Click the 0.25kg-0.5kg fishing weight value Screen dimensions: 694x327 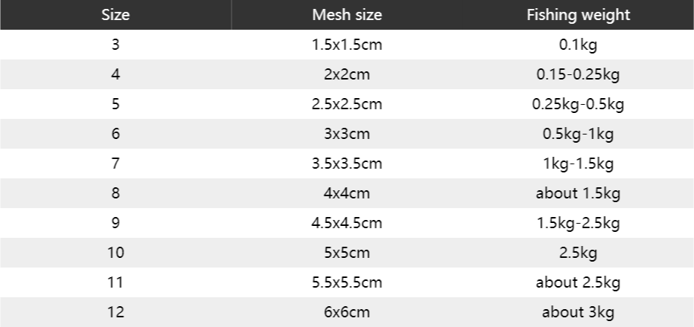pos(578,104)
